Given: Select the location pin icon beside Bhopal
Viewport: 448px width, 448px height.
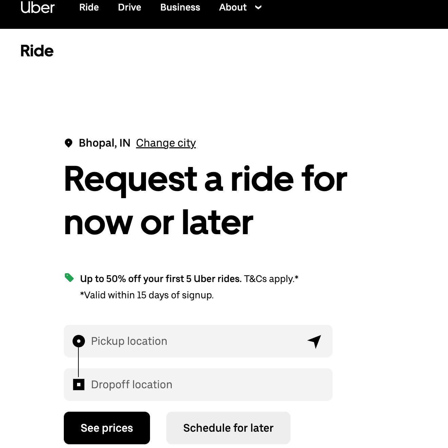Looking at the screenshot, I should coord(70,143).
